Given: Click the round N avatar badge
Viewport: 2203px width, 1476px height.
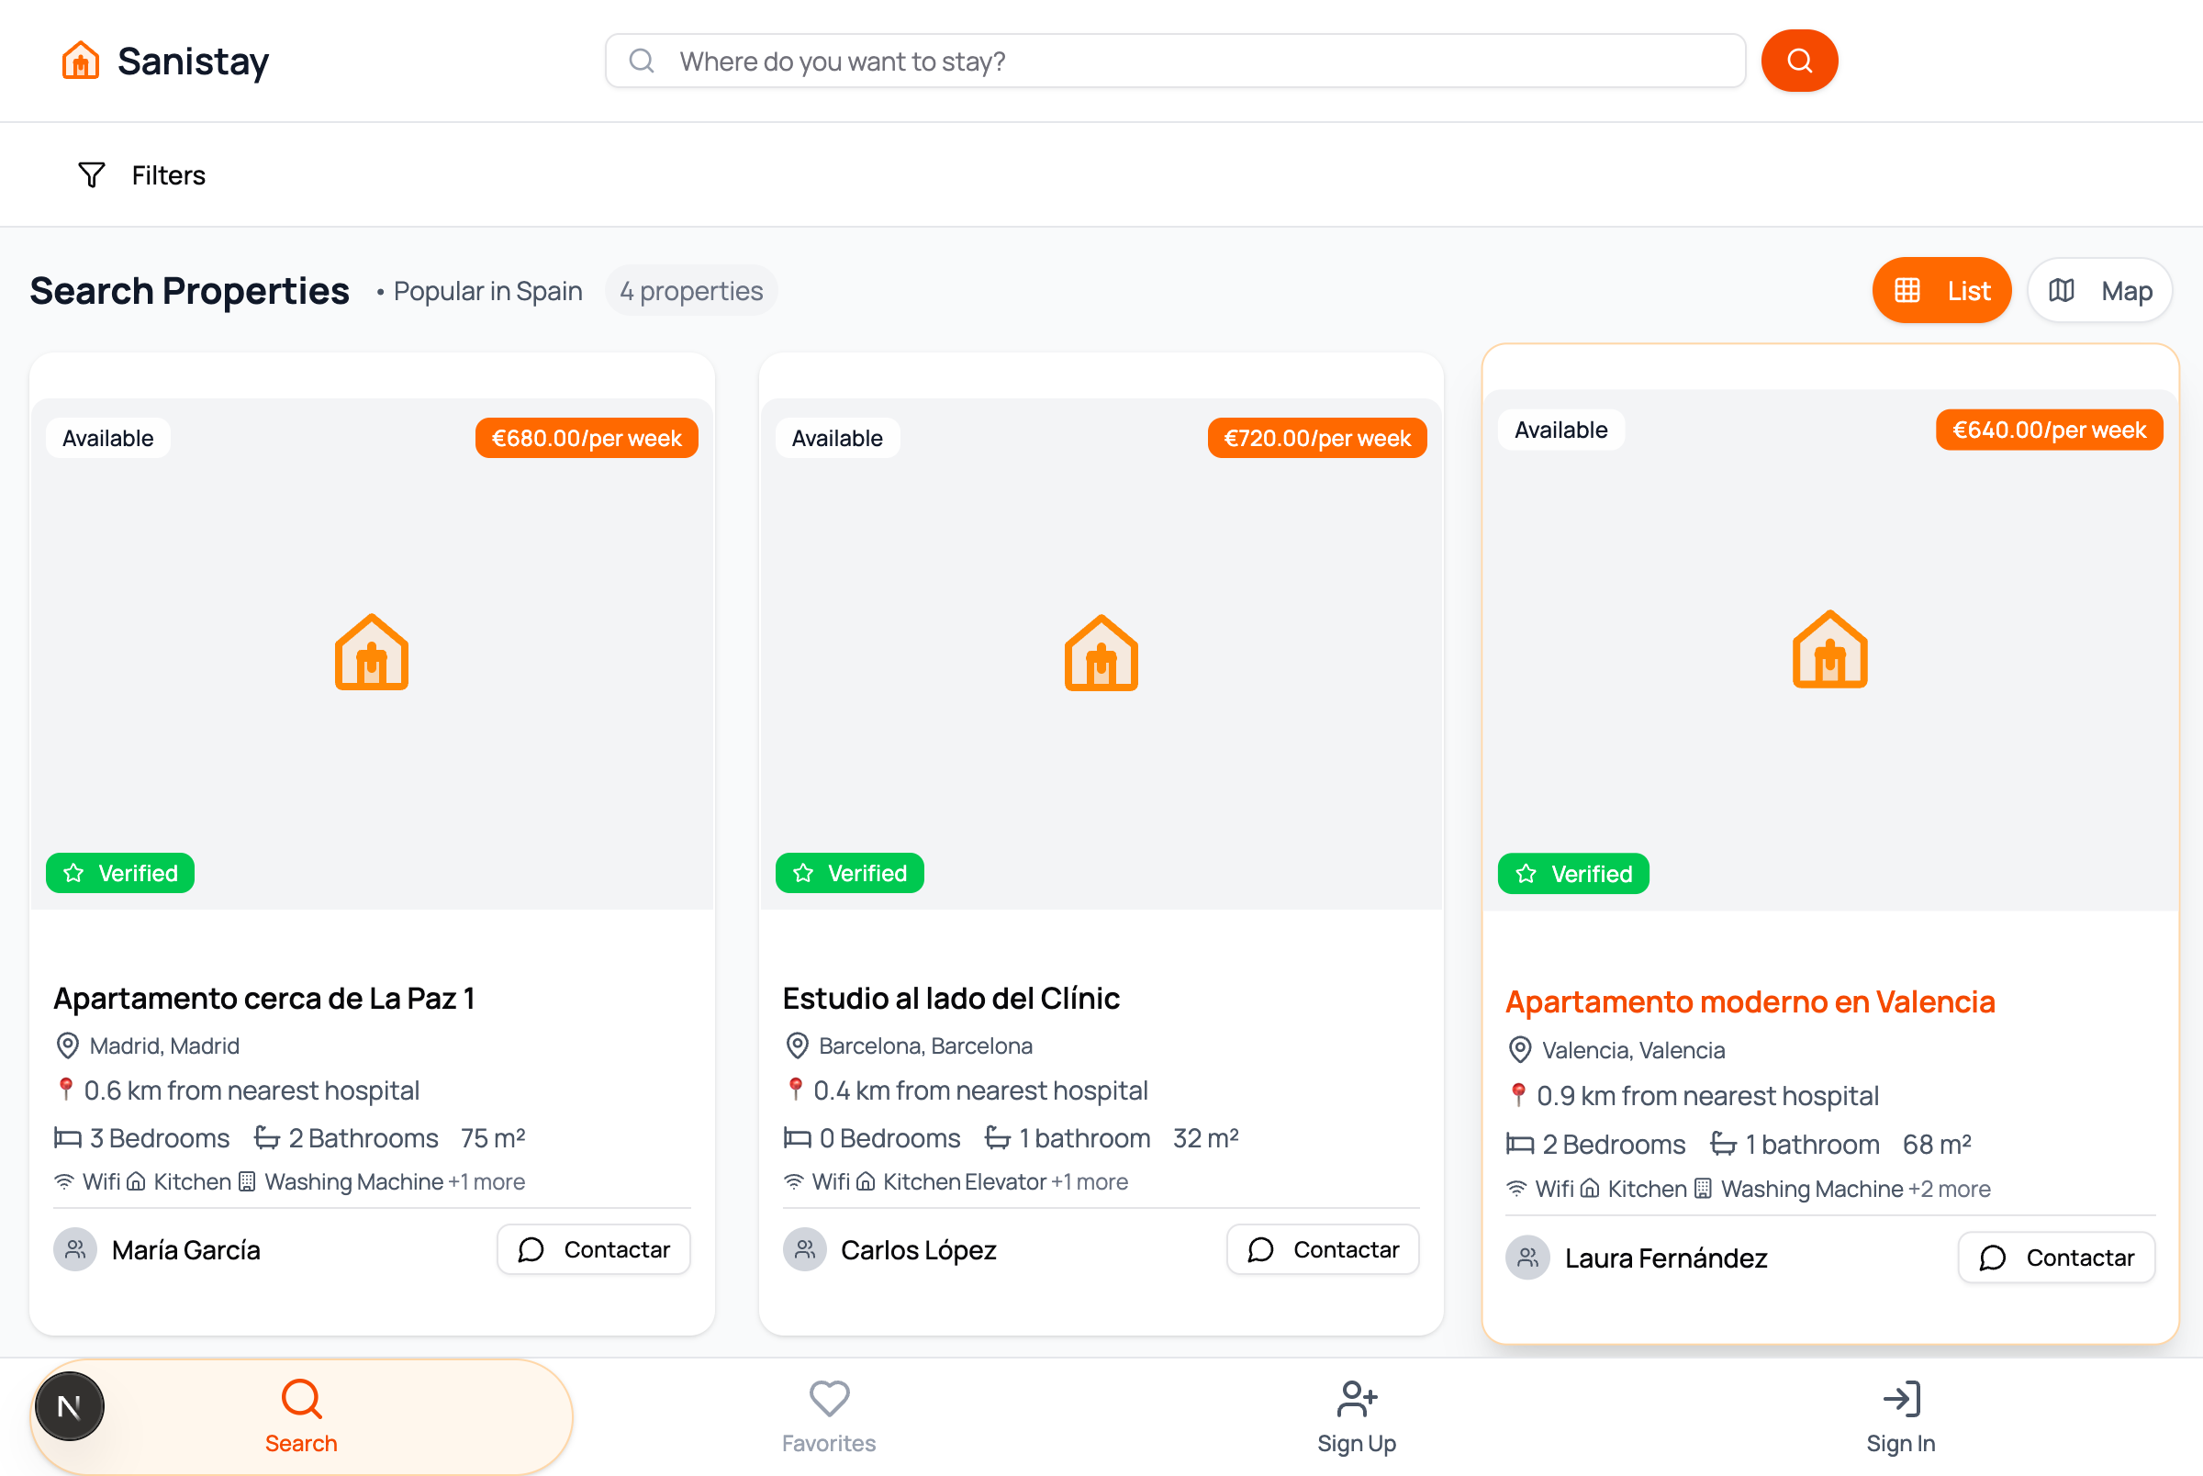Looking at the screenshot, I should (x=70, y=1406).
